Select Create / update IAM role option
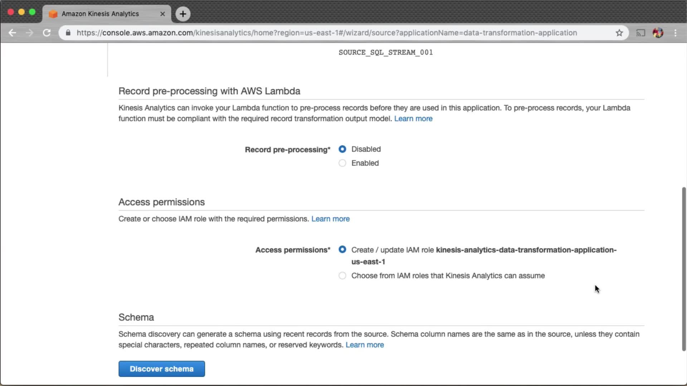The width and height of the screenshot is (687, 386). [x=342, y=249]
